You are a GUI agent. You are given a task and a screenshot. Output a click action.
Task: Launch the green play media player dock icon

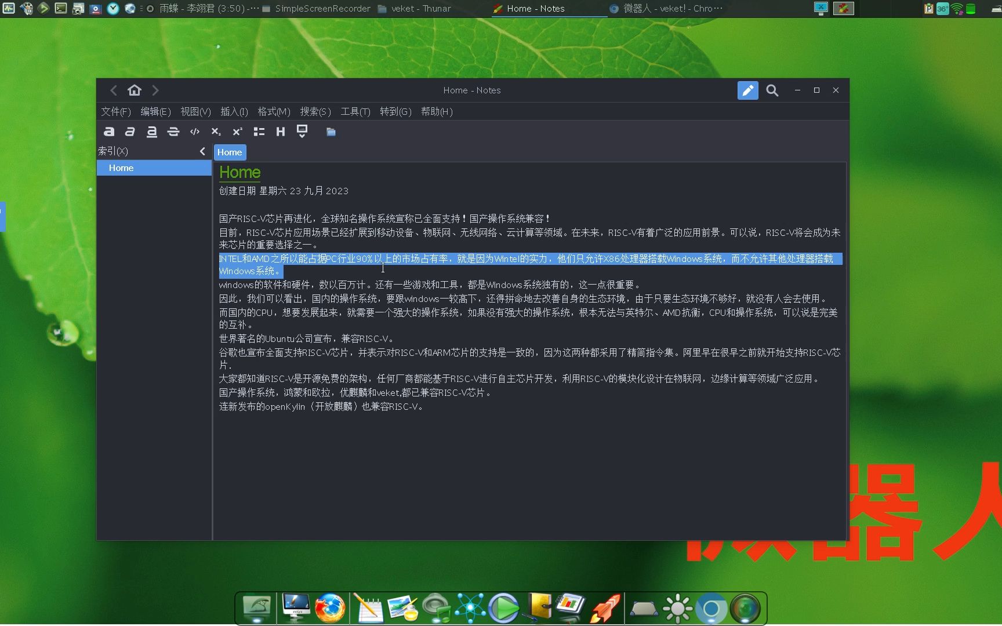(x=504, y=608)
